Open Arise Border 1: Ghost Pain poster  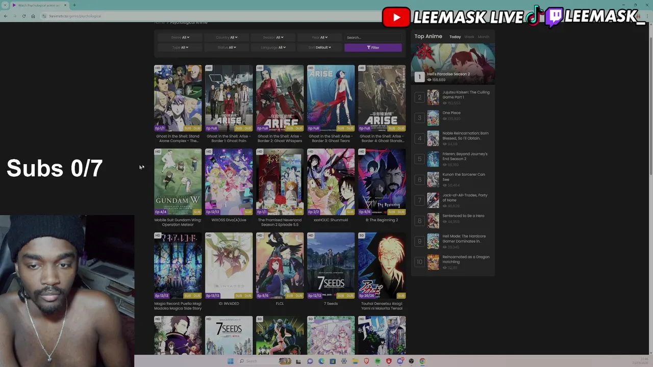click(x=229, y=98)
